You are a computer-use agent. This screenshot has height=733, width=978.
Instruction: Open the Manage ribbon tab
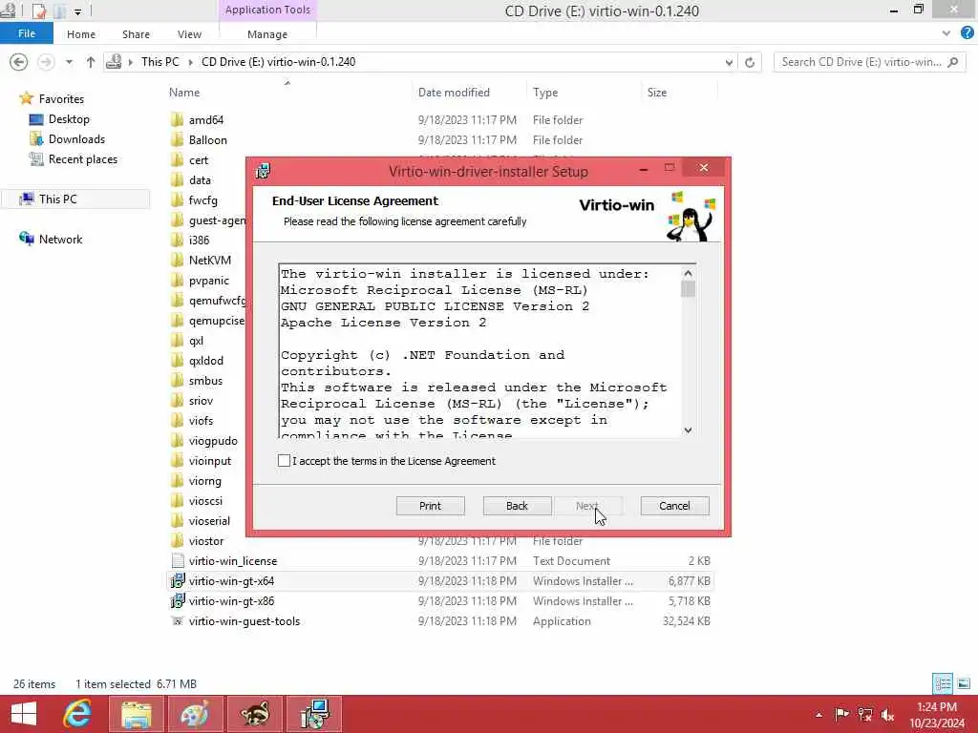click(267, 34)
